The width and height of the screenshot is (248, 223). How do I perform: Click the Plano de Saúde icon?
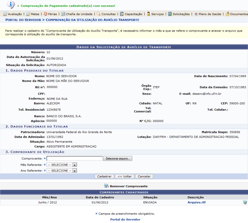[x=196, y=14]
